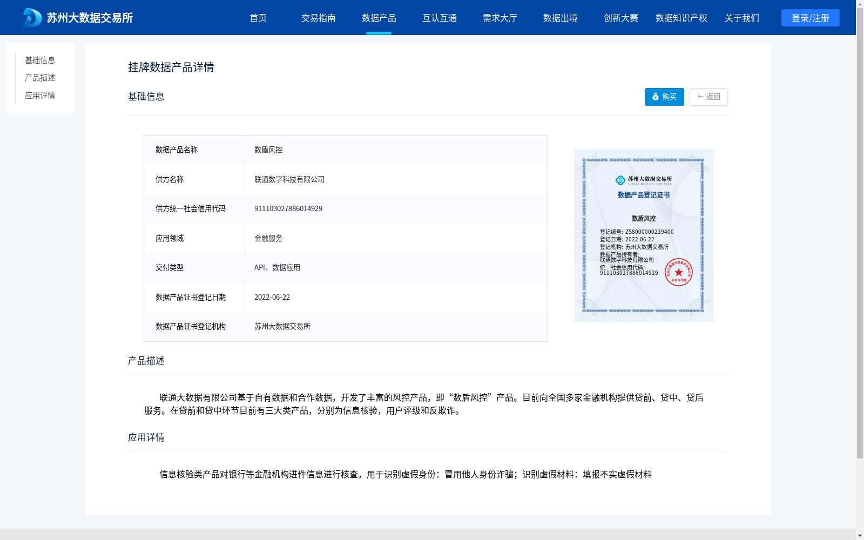Click the 供方名称 row label
This screenshot has width=864, height=540.
170,179
